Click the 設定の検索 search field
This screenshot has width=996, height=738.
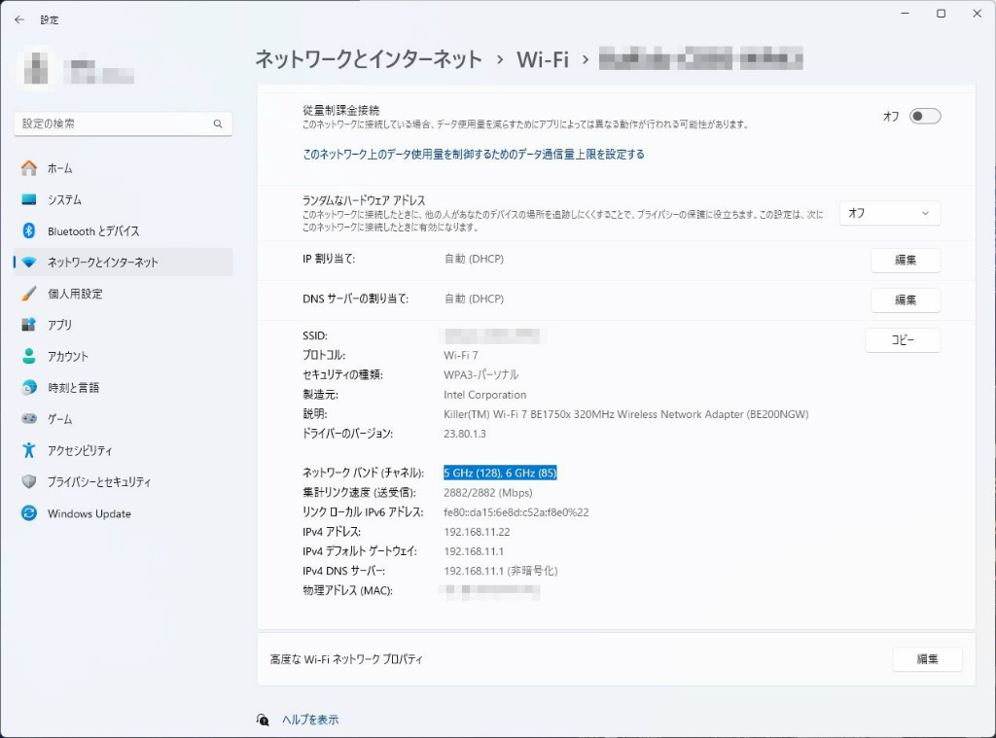pyautogui.click(x=124, y=123)
